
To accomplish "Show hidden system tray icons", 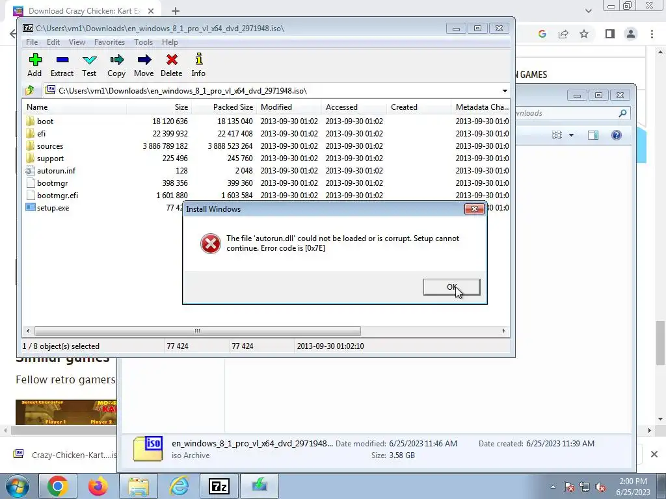I will (553, 487).
